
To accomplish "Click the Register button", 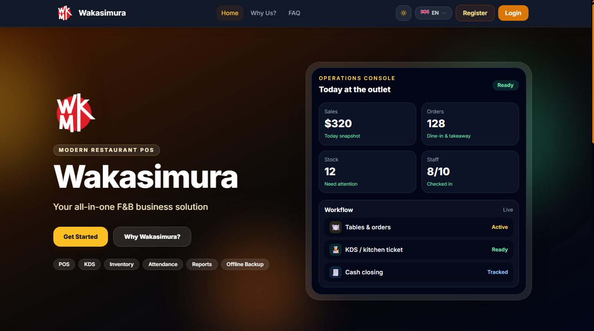I will (x=475, y=13).
